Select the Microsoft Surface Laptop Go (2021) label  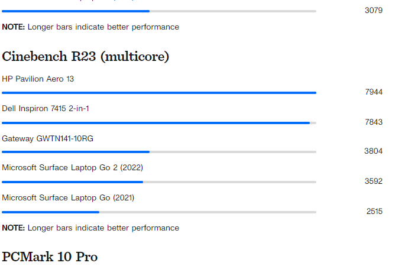point(68,197)
